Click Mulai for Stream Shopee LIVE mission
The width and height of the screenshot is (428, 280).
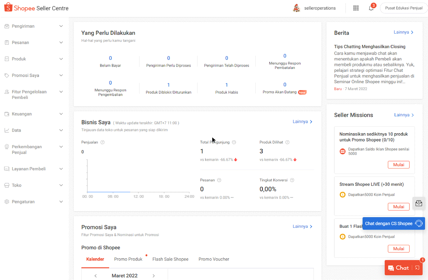click(398, 207)
